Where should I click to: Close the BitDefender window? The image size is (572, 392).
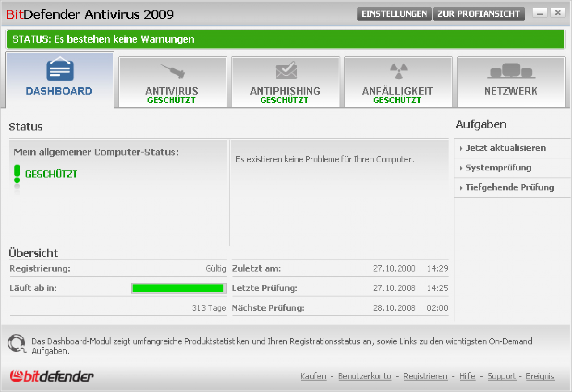coord(558,13)
